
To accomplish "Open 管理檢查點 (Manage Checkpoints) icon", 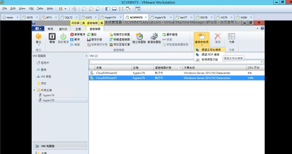I will [x=154, y=37].
